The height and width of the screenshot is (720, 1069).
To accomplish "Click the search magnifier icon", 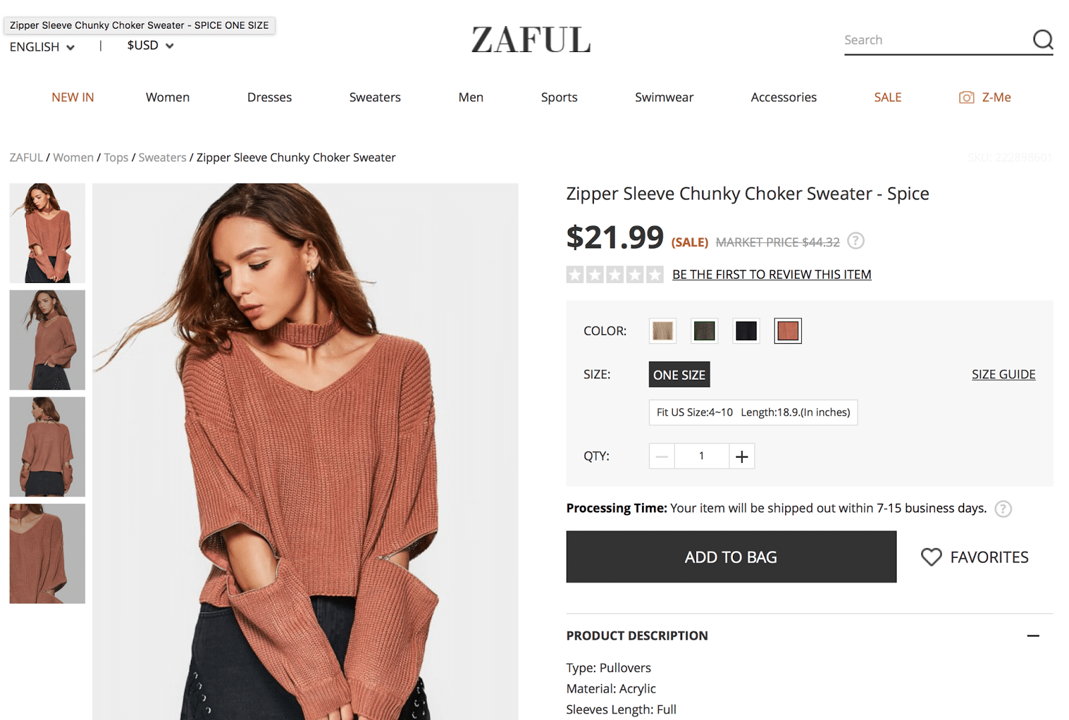I will 1042,39.
